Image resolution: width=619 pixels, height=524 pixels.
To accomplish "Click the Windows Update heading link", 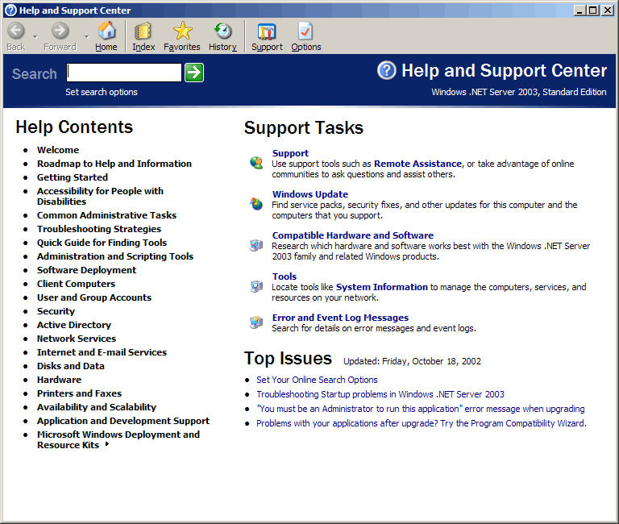I will [x=310, y=194].
